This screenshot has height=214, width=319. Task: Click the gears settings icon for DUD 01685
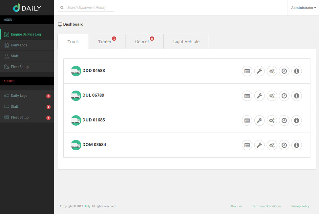pyautogui.click(x=272, y=120)
